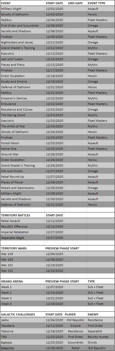Click the Imperial Retaliation cell
115x351 pixels.
[22, 232]
